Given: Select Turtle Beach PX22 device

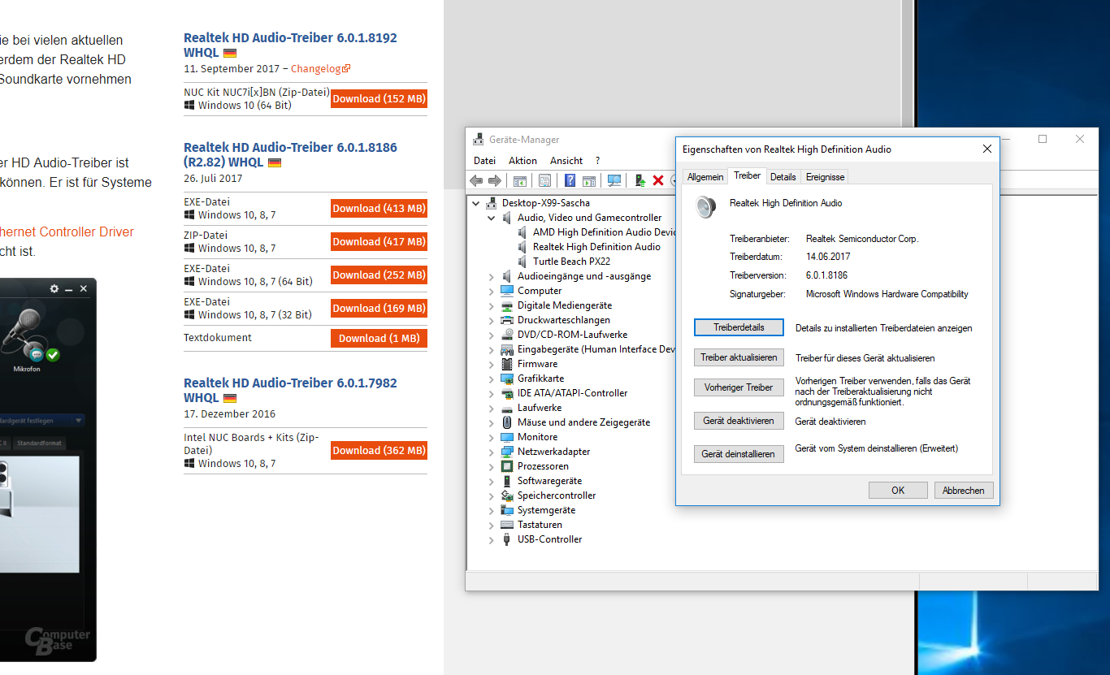Looking at the screenshot, I should (x=571, y=262).
